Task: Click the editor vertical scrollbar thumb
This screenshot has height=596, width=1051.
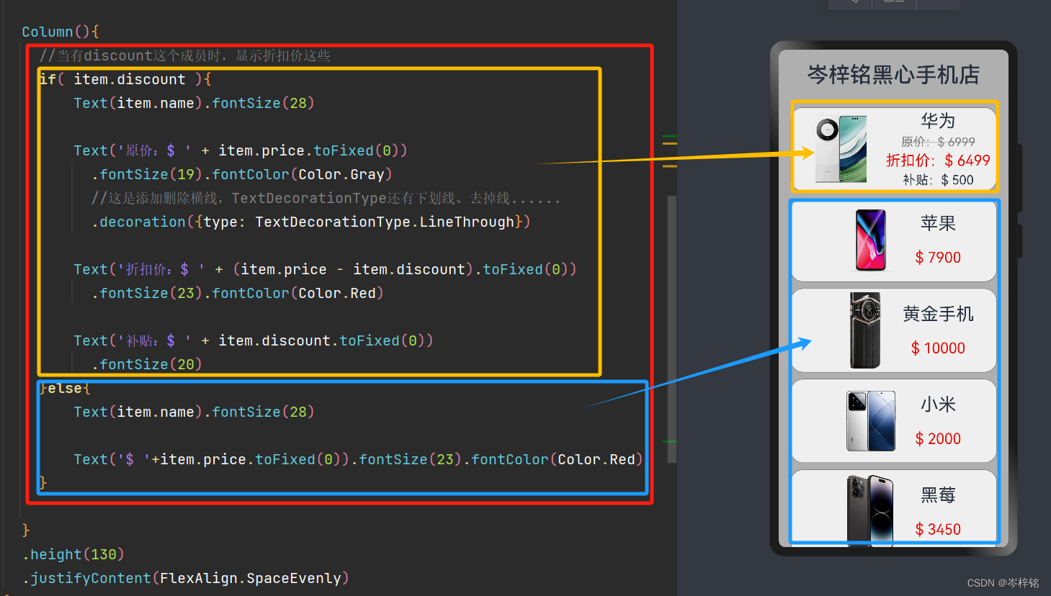Action: click(671, 329)
